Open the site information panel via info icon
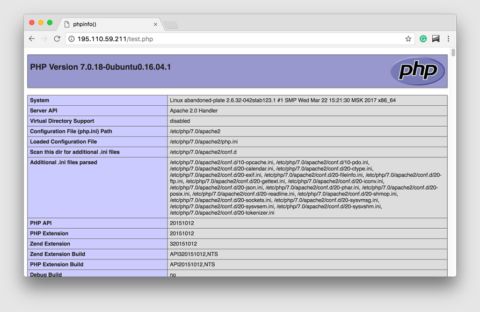Viewport: 480px width, 312px height. (x=72, y=39)
